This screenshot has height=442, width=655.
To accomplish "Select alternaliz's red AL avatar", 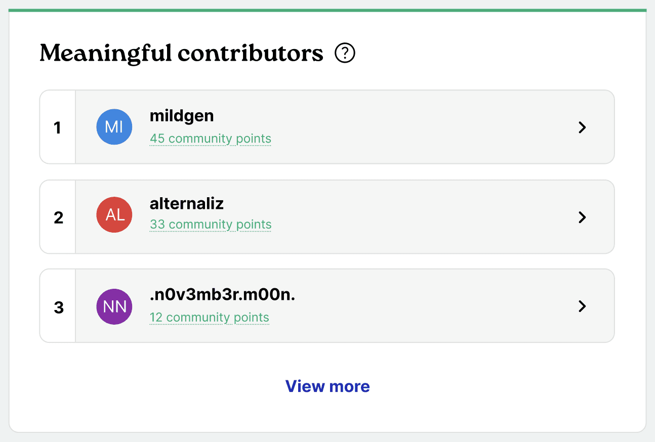I will click(x=114, y=214).
